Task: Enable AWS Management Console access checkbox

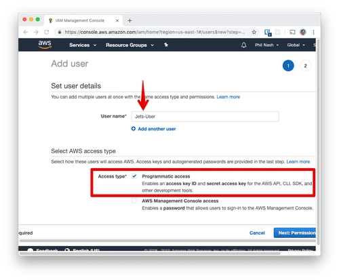Action: point(134,201)
